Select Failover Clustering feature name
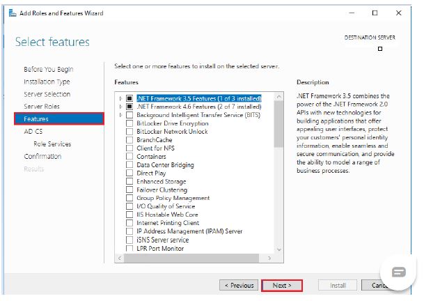Screen dimensions: 424x301 tap(162, 190)
